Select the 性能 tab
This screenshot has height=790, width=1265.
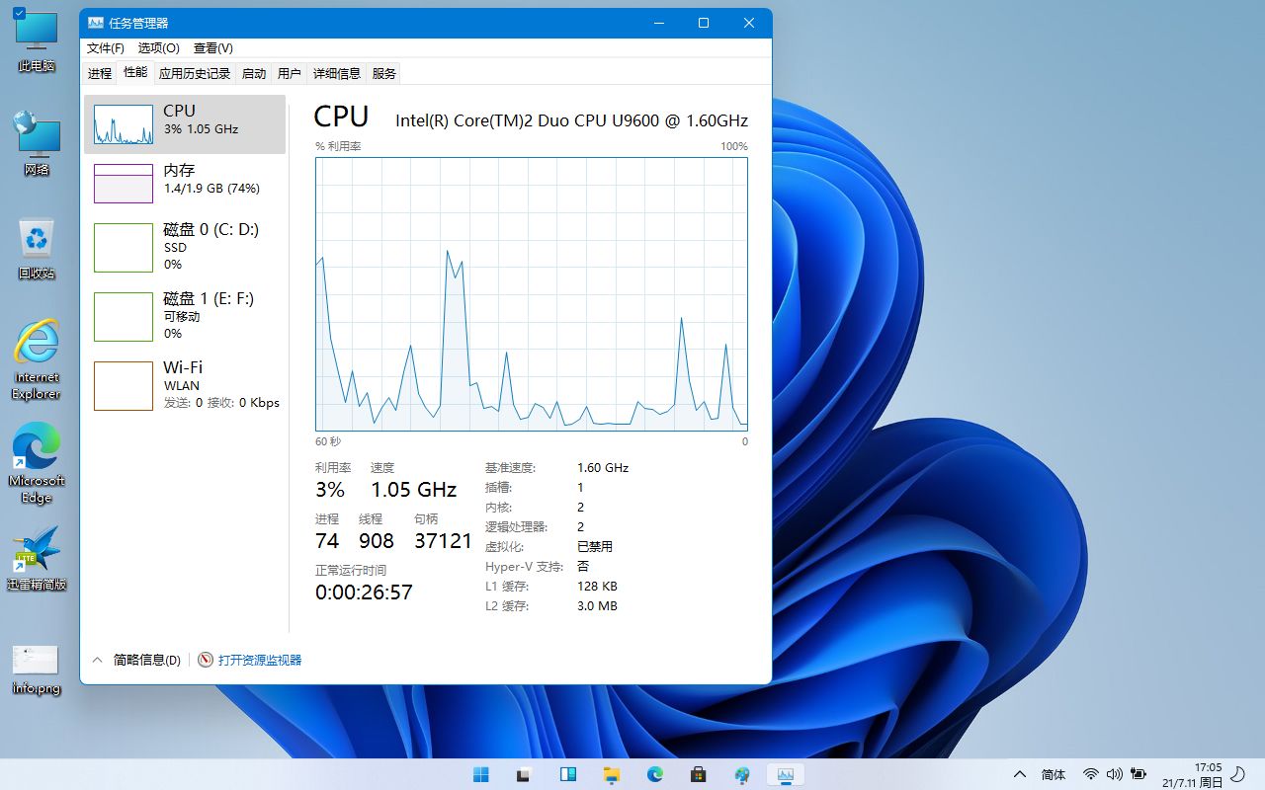(x=135, y=72)
